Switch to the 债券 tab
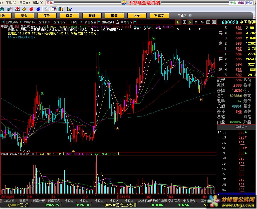The width and height of the screenshot is (257, 209). tap(47, 16)
